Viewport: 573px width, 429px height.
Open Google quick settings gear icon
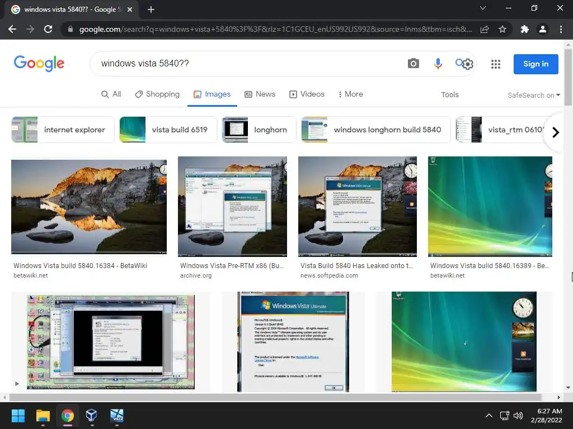[x=468, y=64]
